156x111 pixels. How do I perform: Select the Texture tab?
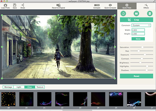click(x=40, y=87)
